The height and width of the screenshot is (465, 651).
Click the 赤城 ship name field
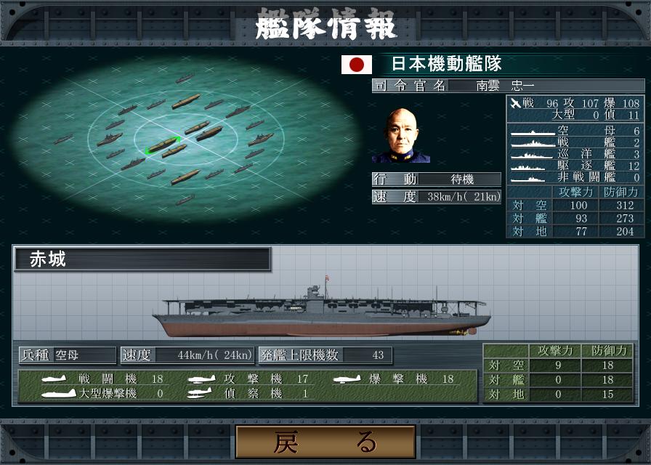pos(142,259)
